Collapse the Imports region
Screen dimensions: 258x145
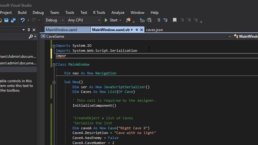(x=54, y=46)
